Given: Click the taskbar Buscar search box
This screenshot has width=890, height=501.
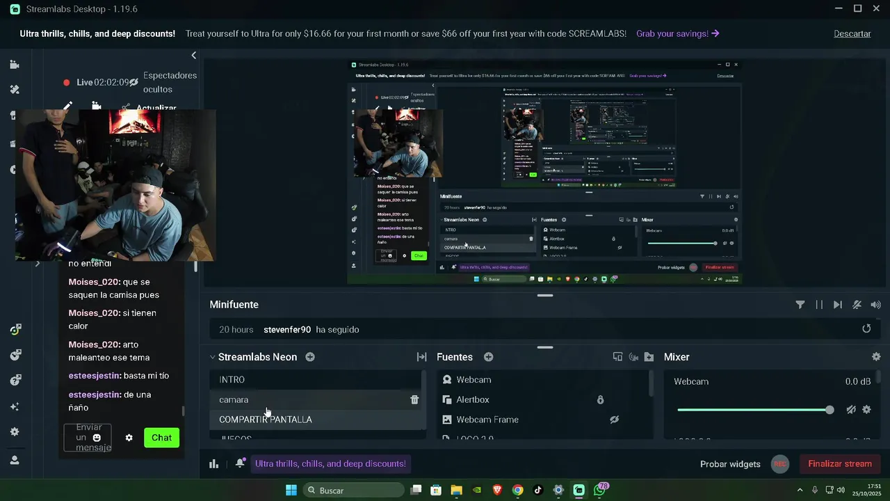Looking at the screenshot, I should 355,491.
